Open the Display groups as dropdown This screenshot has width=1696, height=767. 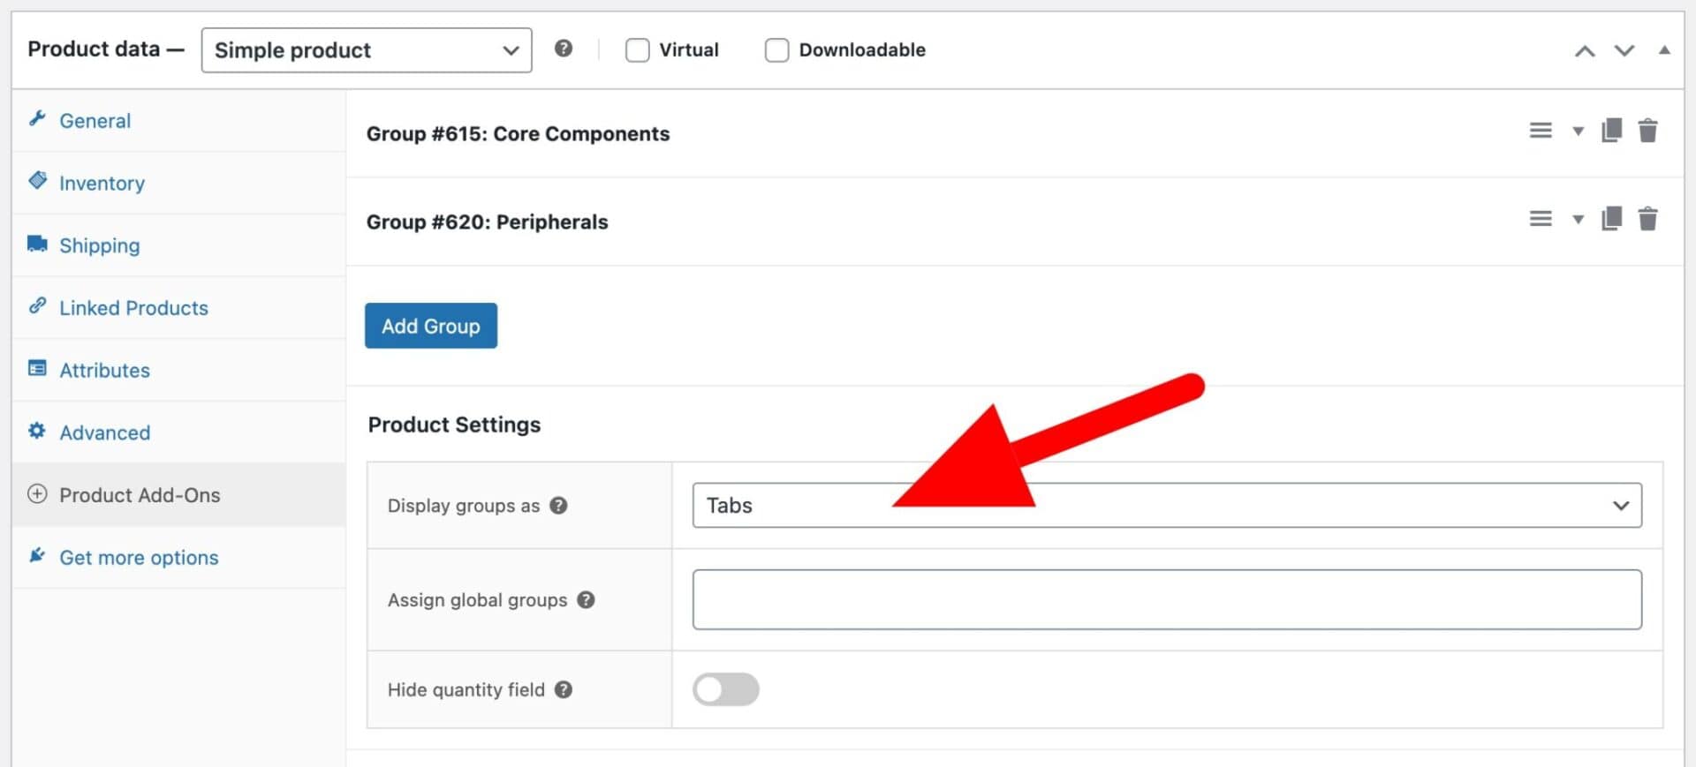pos(1166,506)
